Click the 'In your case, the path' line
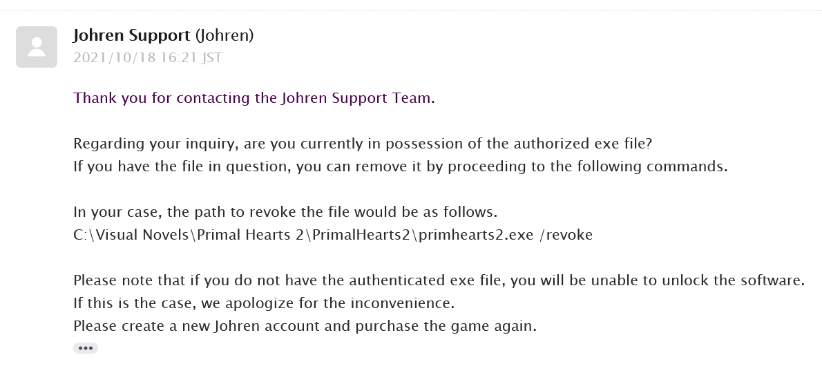Screen dimensions: 822x373 click(x=285, y=212)
